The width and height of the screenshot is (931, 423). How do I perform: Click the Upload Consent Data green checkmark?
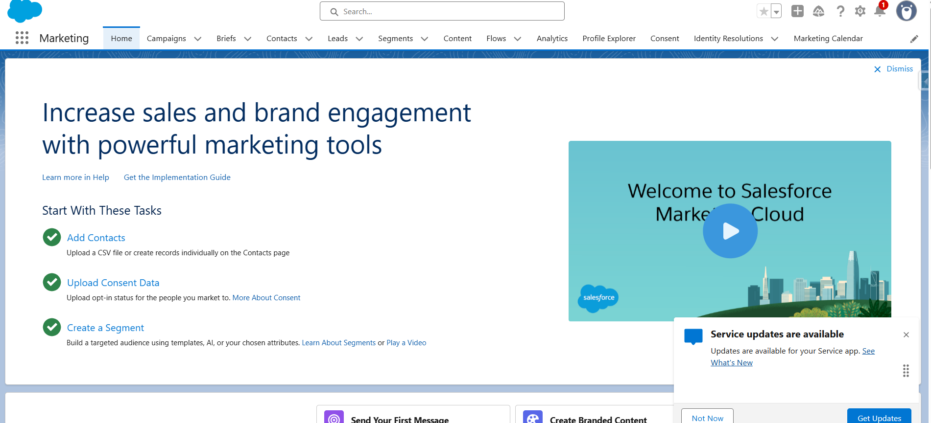52,282
